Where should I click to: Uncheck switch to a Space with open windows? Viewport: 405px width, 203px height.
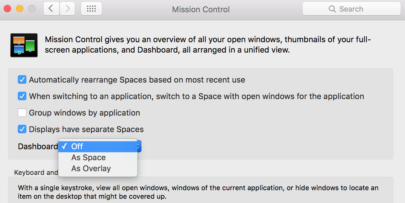click(22, 96)
